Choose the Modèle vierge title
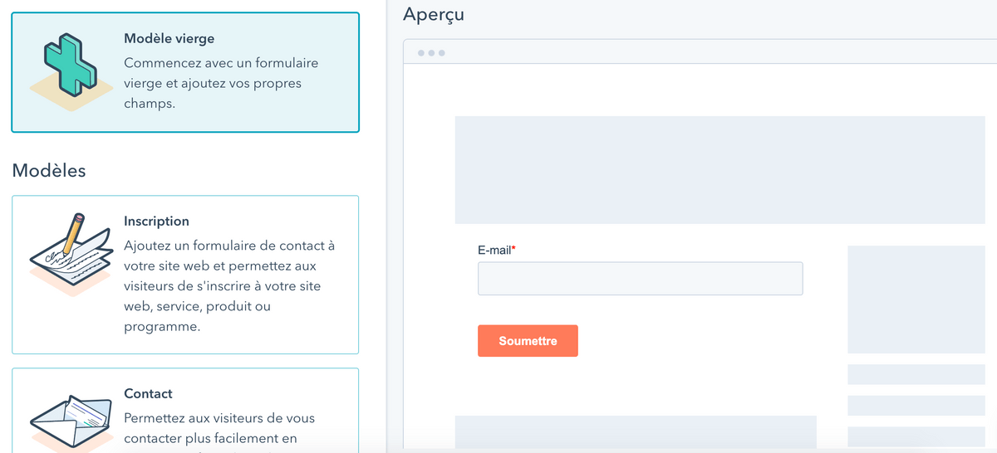997x453 pixels. pyautogui.click(x=169, y=38)
